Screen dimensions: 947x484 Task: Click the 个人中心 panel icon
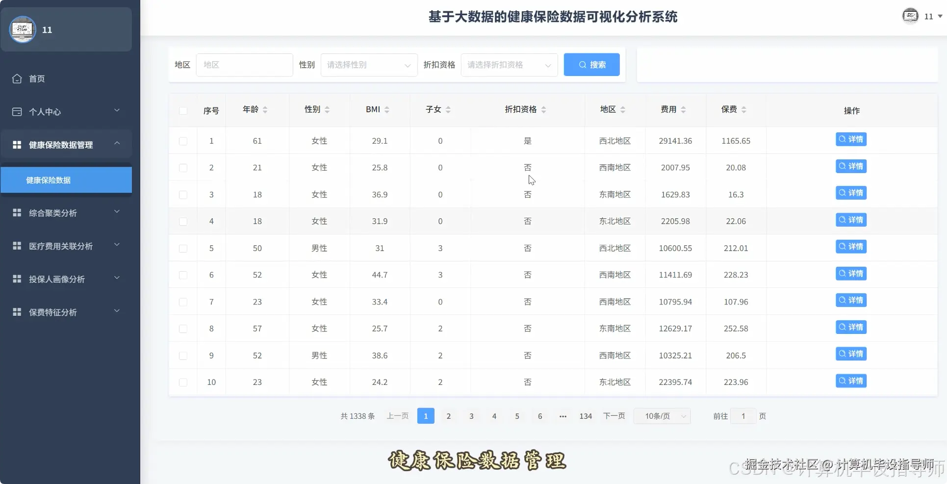coord(17,111)
